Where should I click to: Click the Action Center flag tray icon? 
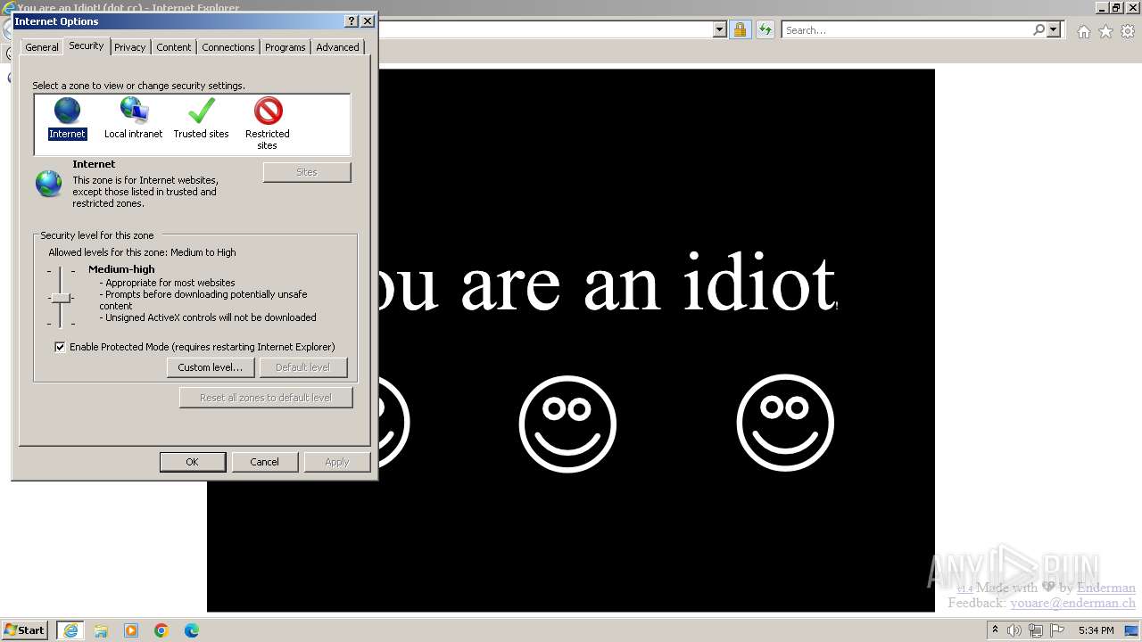pos(1057,630)
